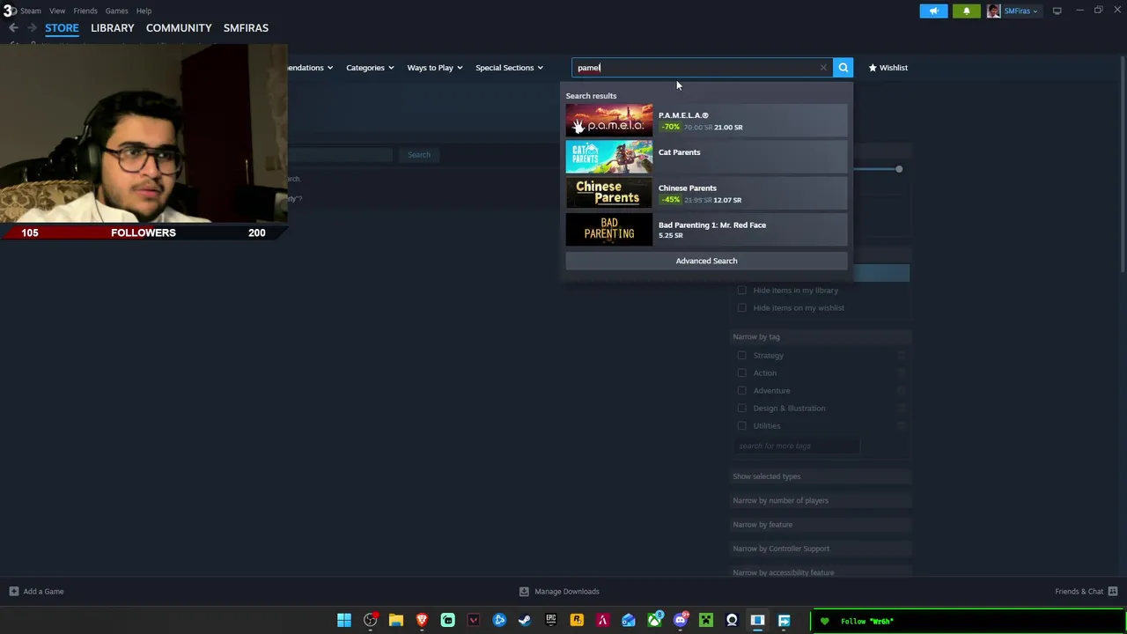This screenshot has height=634, width=1127.
Task: Launch Brave browser from taskbar
Action: point(422,621)
